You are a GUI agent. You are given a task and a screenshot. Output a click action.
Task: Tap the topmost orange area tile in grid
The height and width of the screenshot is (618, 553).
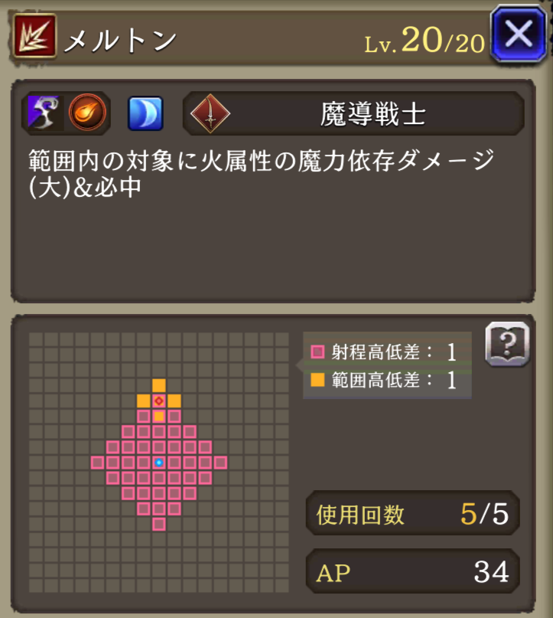[x=159, y=385]
